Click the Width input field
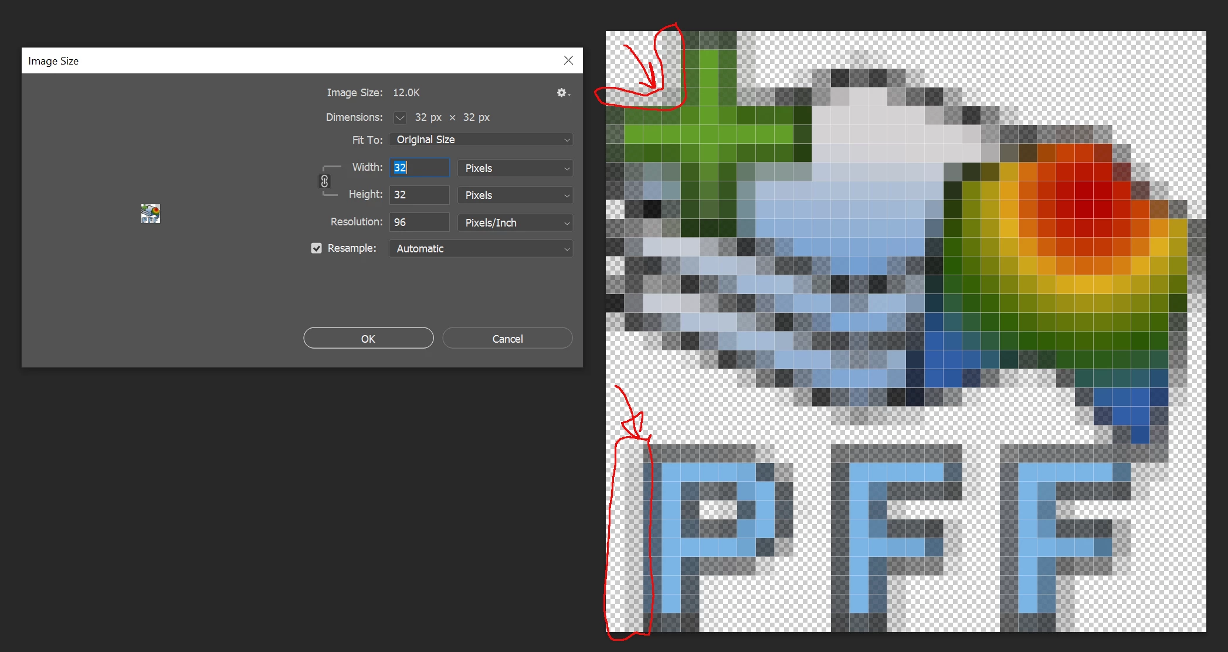Viewport: 1228px width, 652px height. tap(419, 168)
